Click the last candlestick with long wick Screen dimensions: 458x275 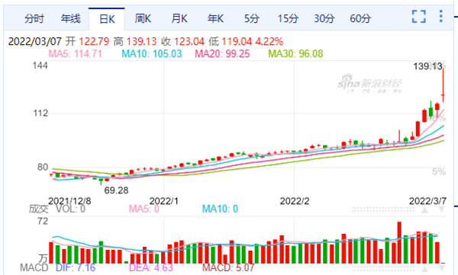[443, 85]
